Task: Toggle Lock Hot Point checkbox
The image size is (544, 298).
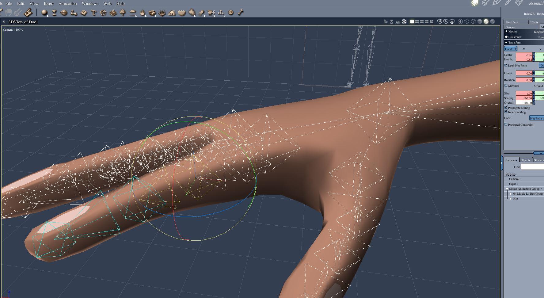Action: 506,65
